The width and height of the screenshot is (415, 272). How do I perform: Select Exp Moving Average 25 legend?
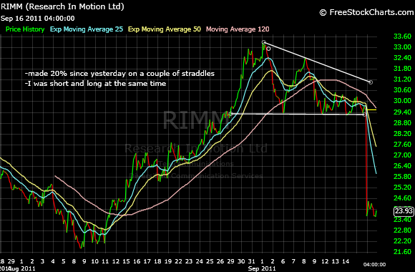click(x=87, y=29)
